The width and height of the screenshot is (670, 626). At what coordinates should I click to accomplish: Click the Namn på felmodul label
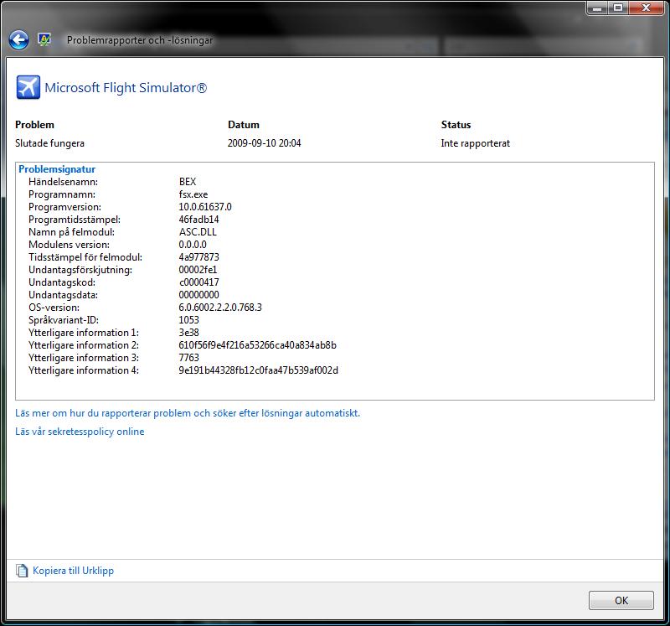pos(71,232)
